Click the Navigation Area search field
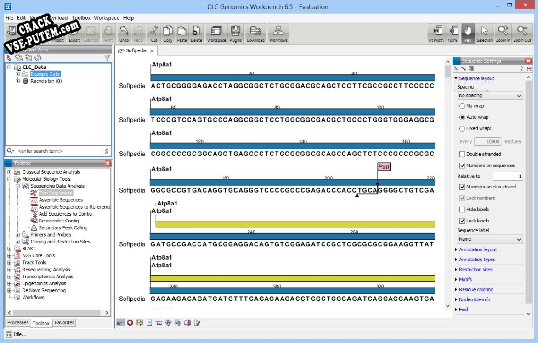Viewport: 538px width, 343px height. coord(59,151)
